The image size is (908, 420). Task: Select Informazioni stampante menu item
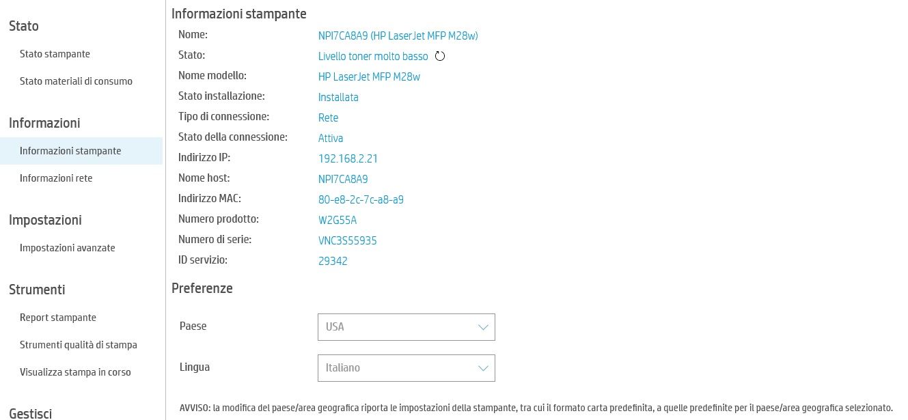(70, 151)
